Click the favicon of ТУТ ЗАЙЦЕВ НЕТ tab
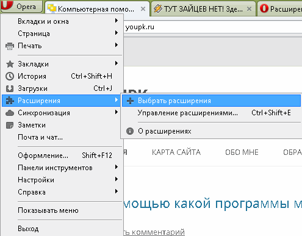 (x=158, y=9)
